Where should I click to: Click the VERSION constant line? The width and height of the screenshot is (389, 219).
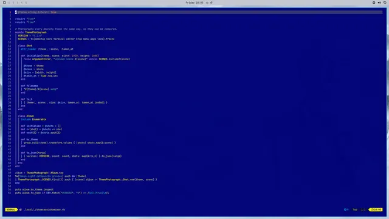click(x=30, y=35)
